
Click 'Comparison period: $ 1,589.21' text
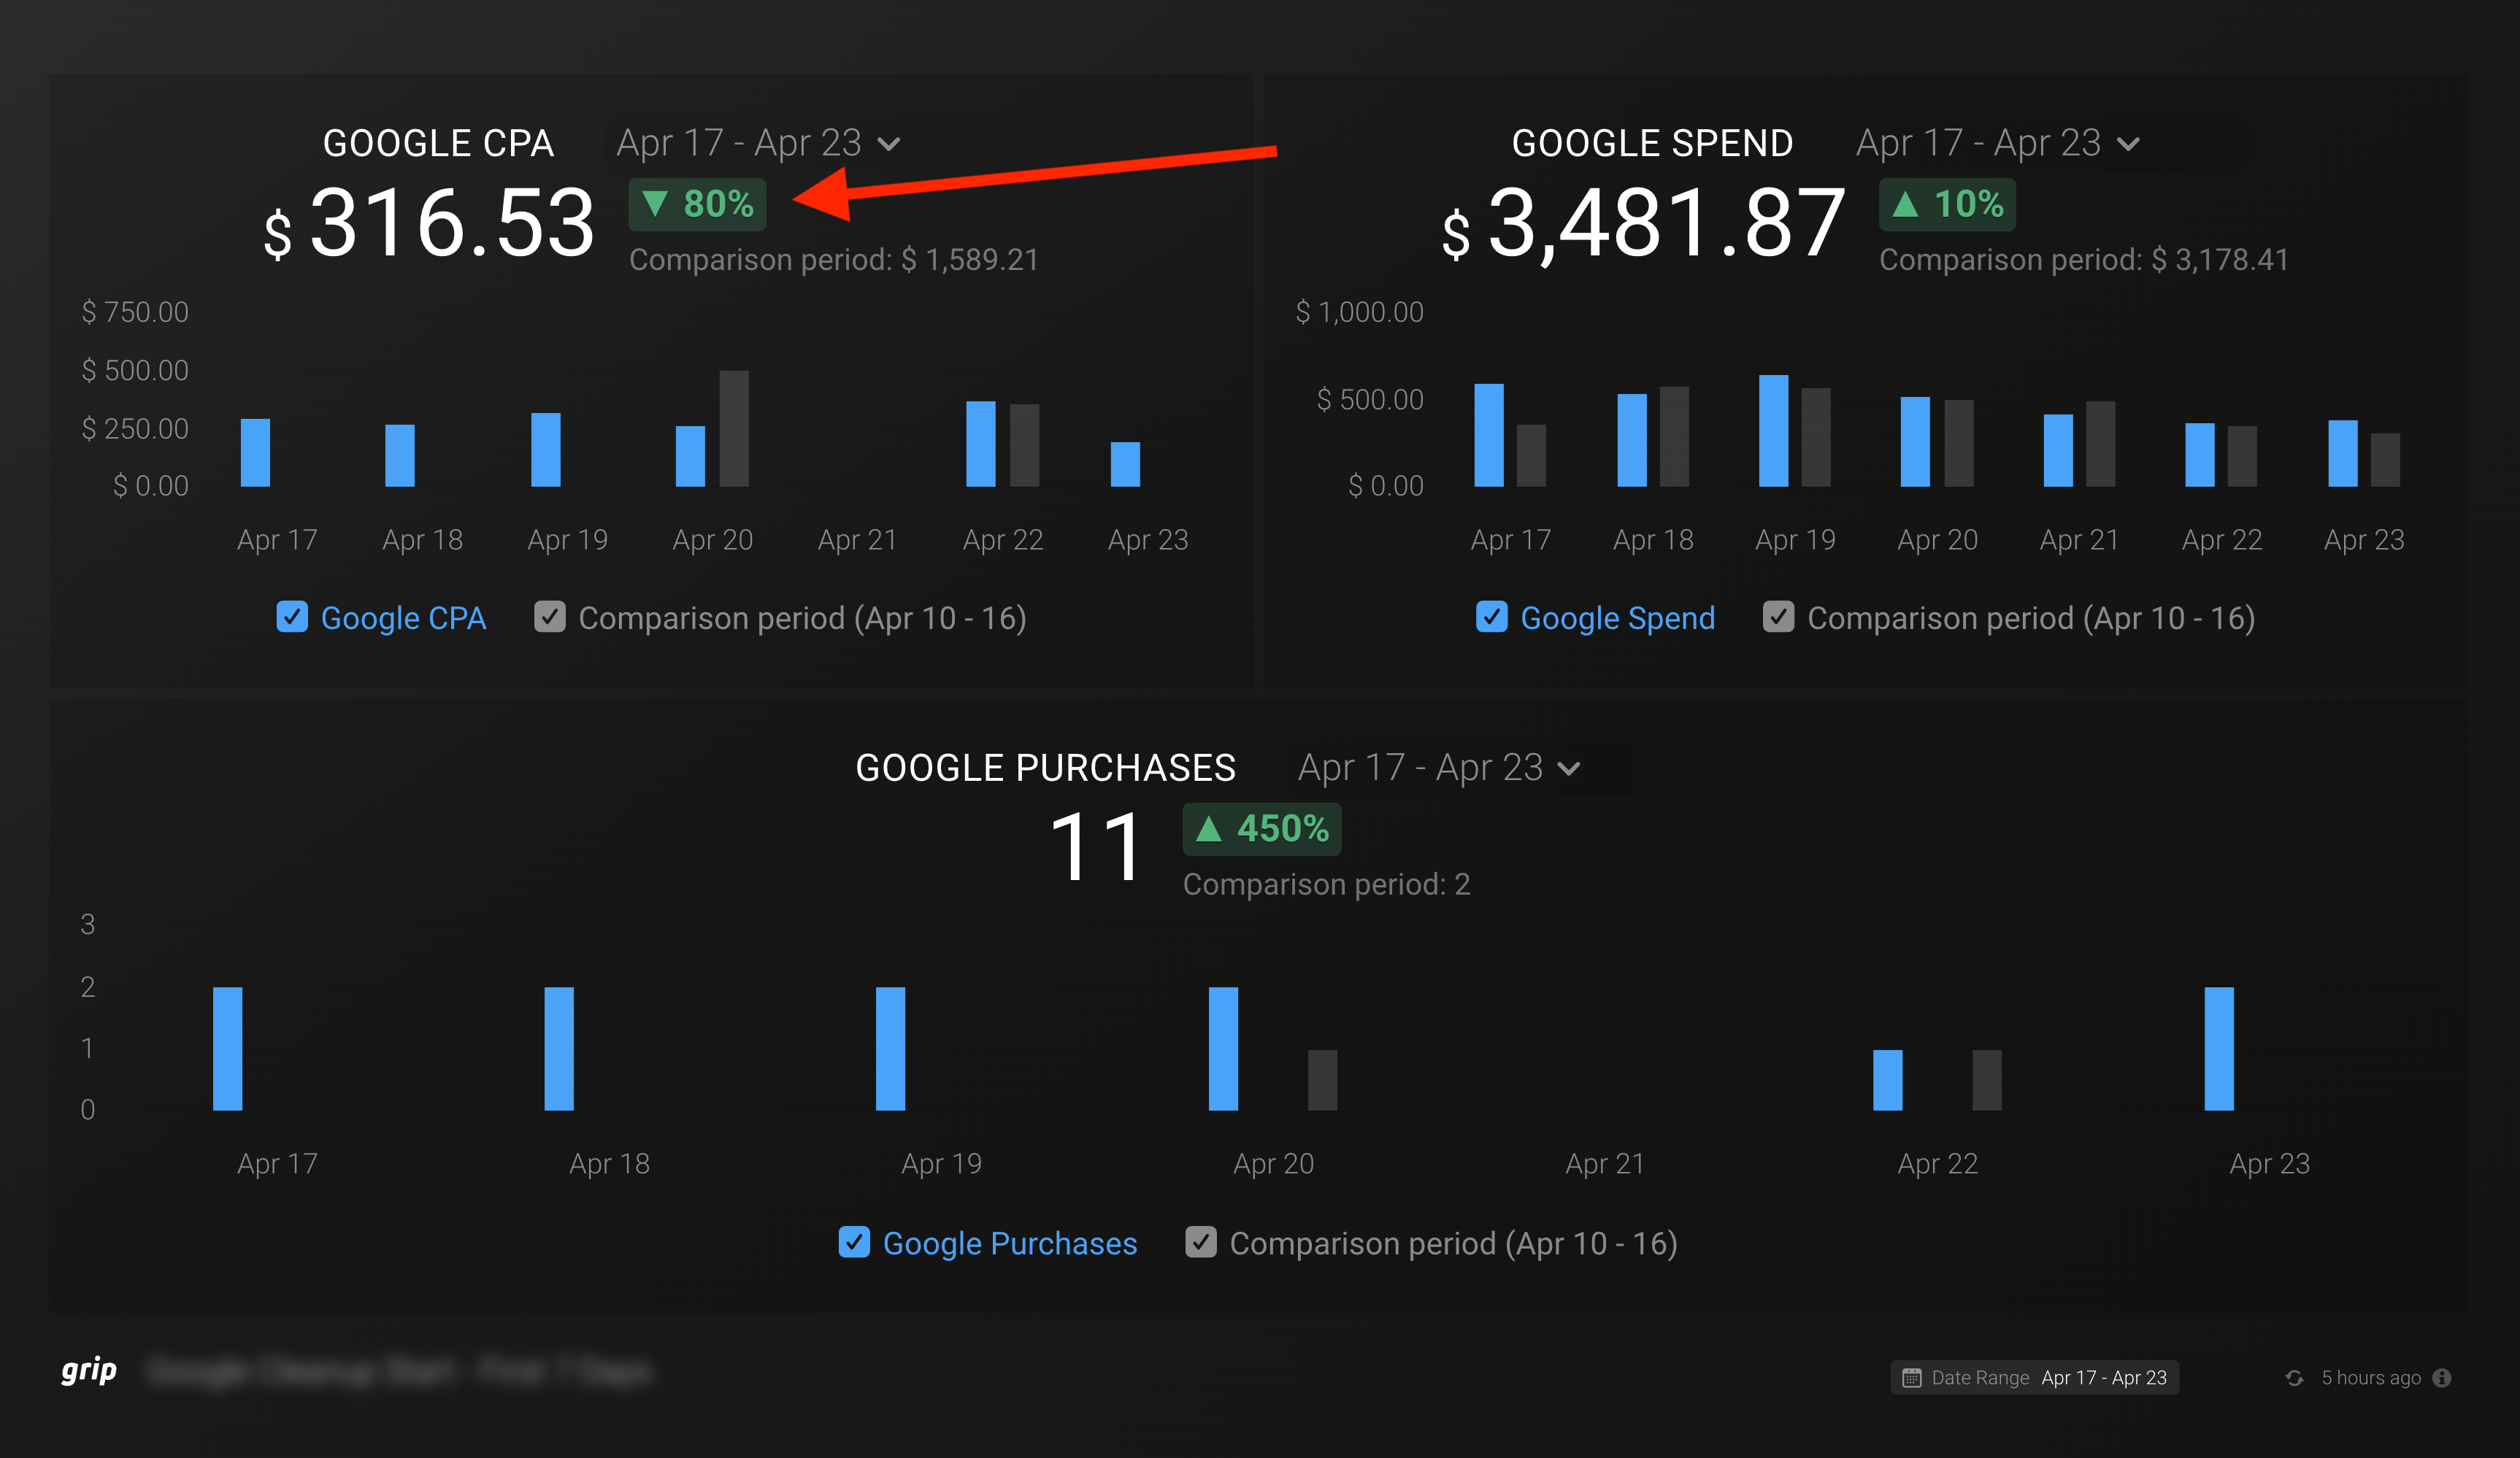(x=834, y=260)
